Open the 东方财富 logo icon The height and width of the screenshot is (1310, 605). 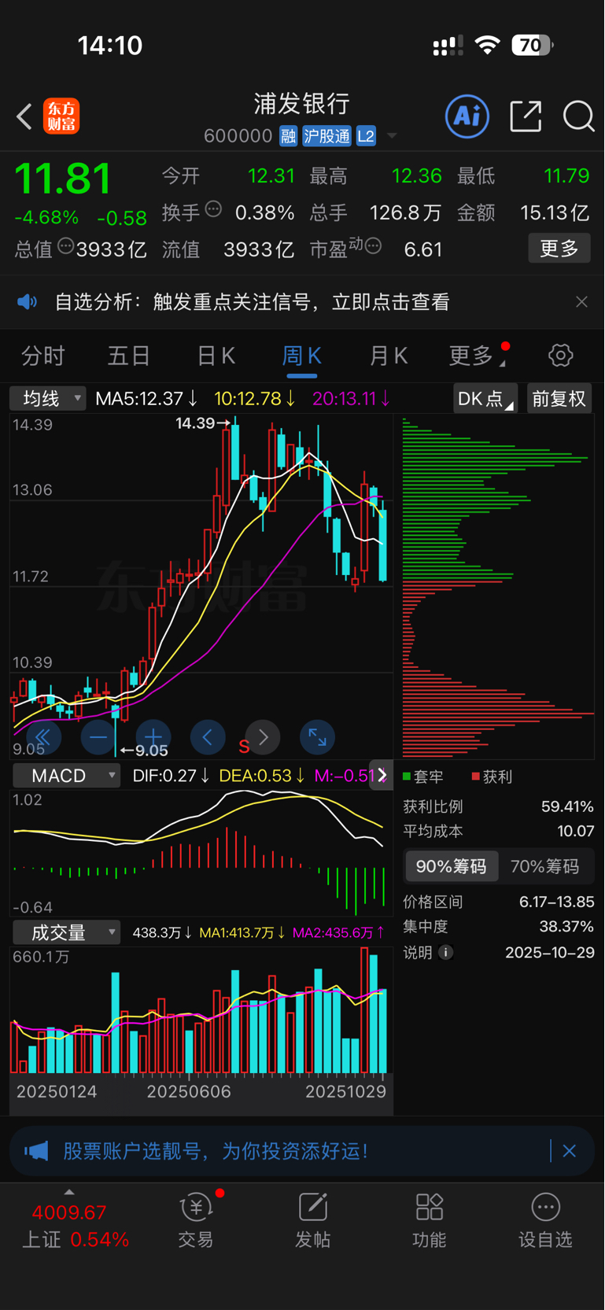pos(61,116)
